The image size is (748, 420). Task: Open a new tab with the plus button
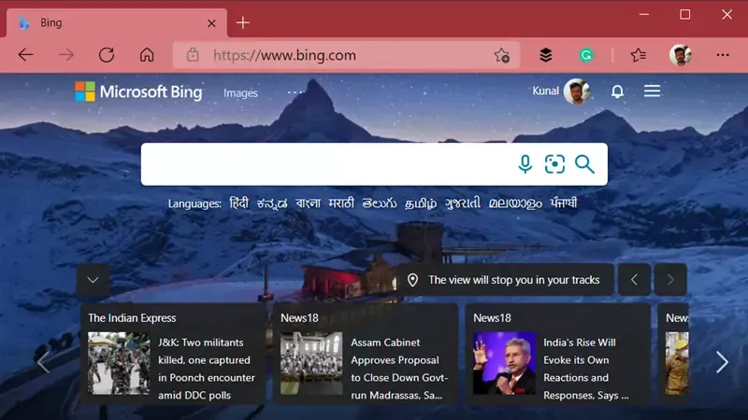243,22
